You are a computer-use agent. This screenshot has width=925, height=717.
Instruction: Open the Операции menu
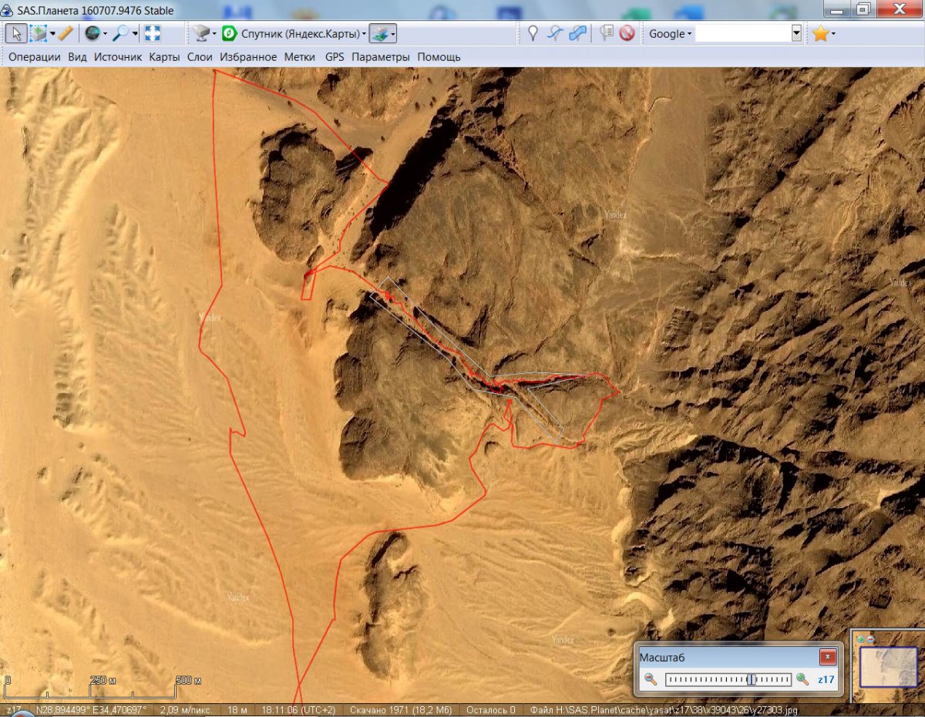tap(35, 56)
